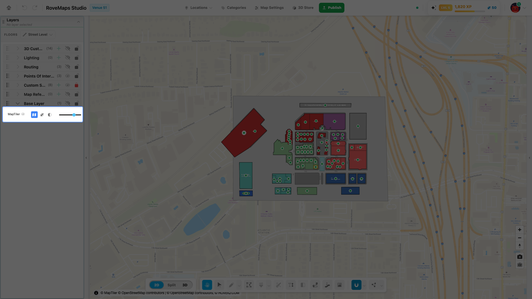Select the arrow pointer tool
Image resolution: width=532 pixels, height=299 pixels.
click(219, 285)
